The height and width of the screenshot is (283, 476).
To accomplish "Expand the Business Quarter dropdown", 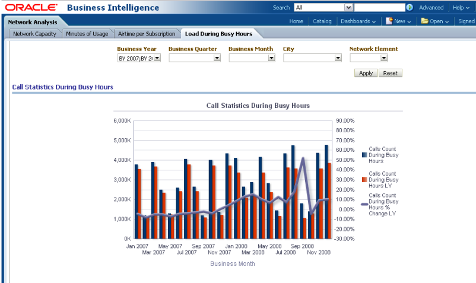I will click(217, 58).
